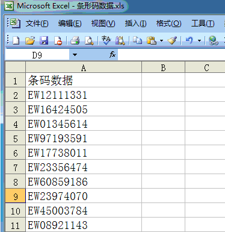Open a file with the Open folder icon

click(x=30, y=40)
